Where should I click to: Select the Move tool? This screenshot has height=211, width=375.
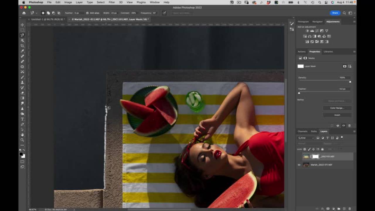(22, 25)
